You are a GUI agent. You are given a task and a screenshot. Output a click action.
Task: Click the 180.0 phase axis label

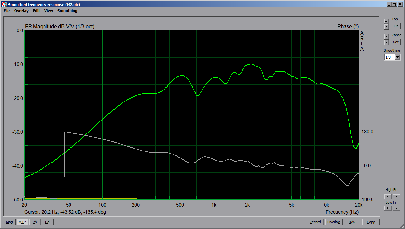tap(367, 132)
